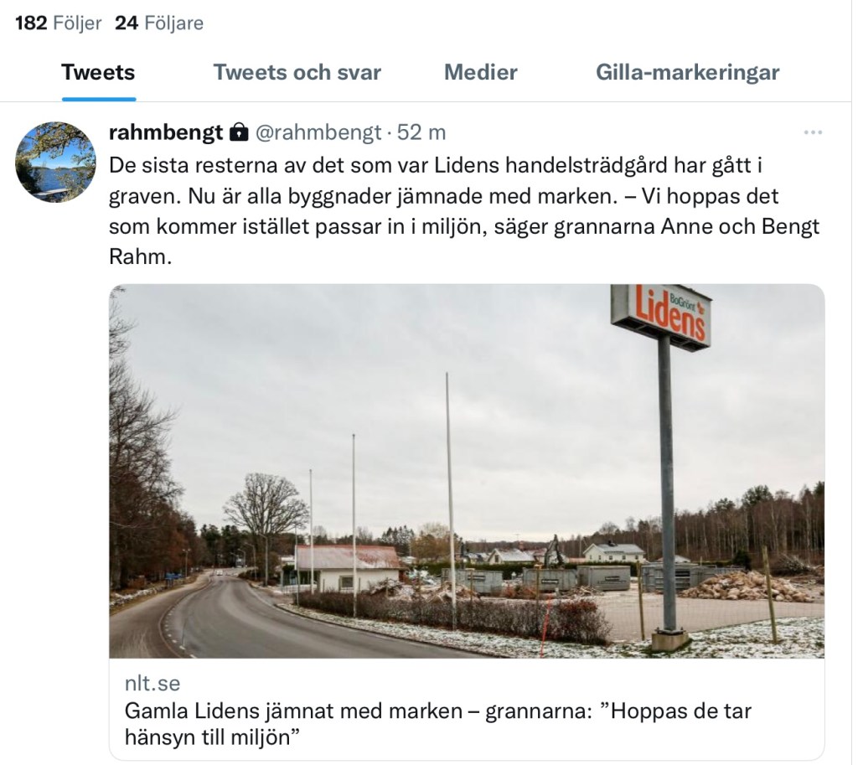Click the white house in the photo

click(347, 568)
